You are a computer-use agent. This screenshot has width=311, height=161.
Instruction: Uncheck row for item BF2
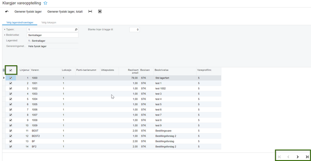11,146
